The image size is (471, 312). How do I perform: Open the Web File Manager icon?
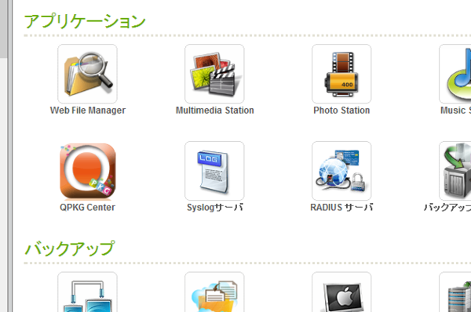(x=87, y=74)
